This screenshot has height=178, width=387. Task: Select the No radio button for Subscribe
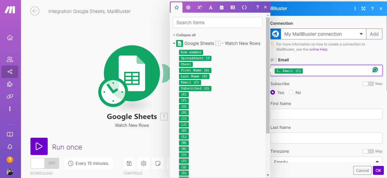[291, 93]
